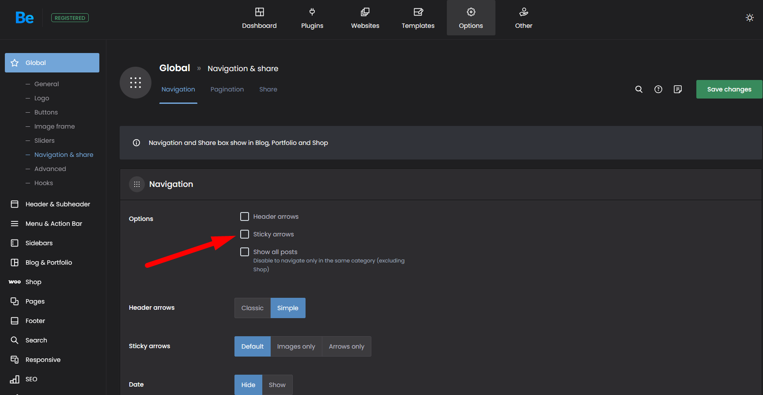Expand the Blog & Portfolio section
763x395 pixels.
[x=49, y=262]
